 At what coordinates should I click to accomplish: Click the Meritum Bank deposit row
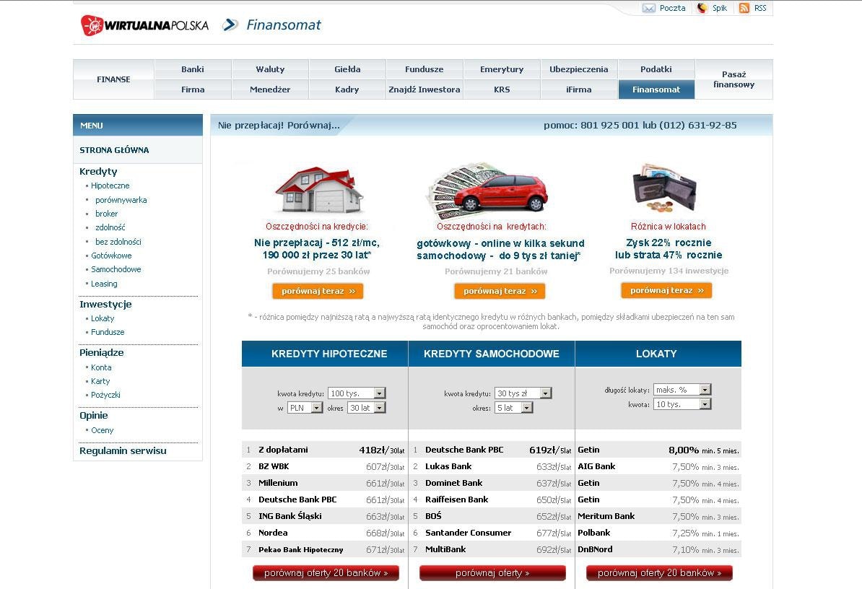click(658, 517)
